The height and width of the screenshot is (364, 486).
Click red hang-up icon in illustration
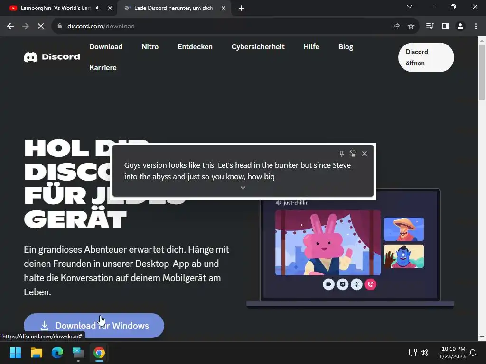point(370,284)
